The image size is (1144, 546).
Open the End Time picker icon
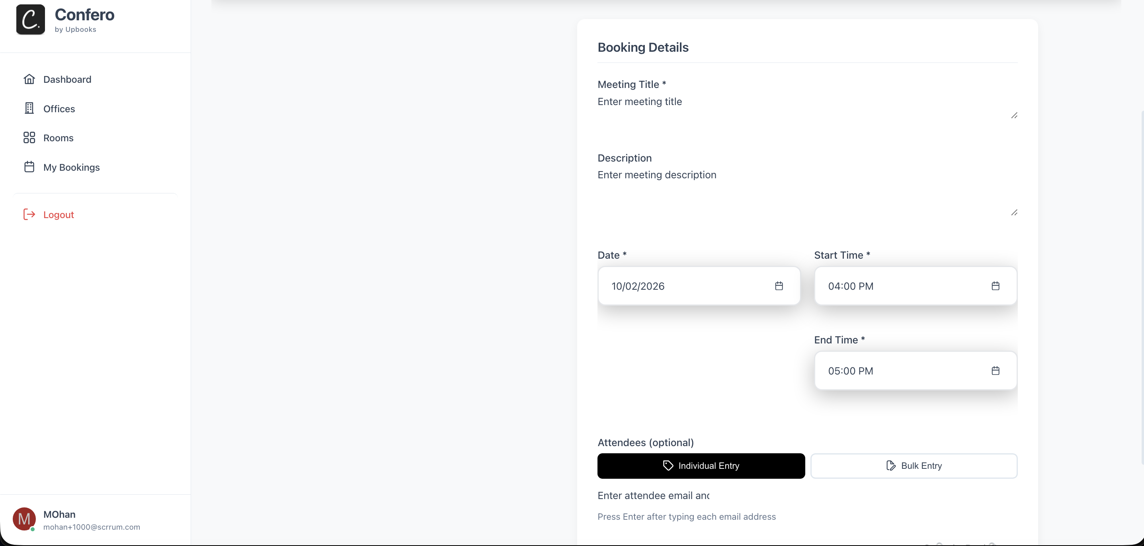(x=995, y=370)
